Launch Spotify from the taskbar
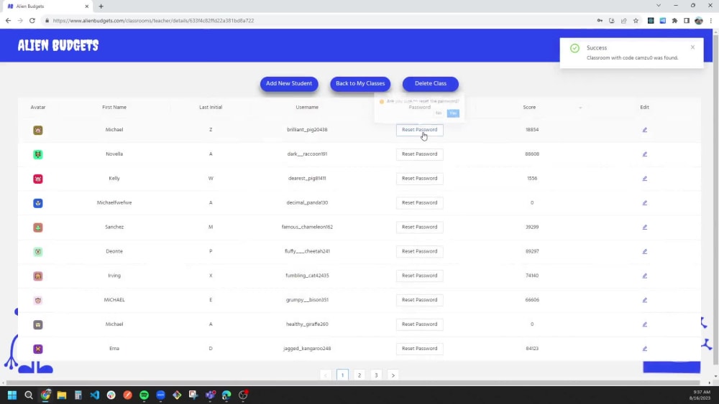Viewport: 719px width, 404px height. click(x=144, y=395)
